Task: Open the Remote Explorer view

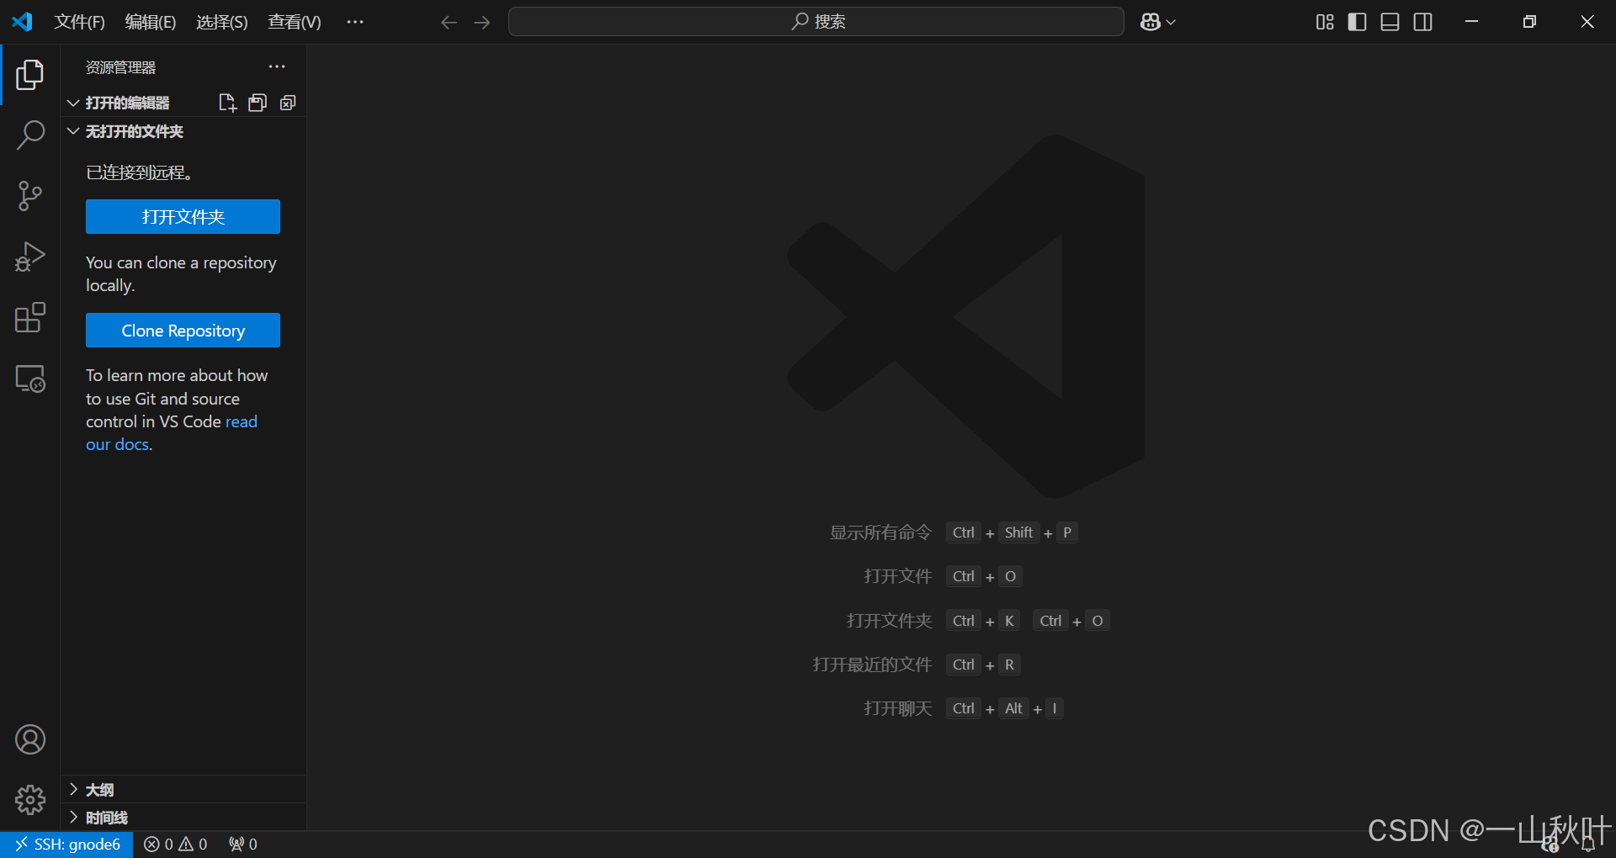Action: coord(30,379)
